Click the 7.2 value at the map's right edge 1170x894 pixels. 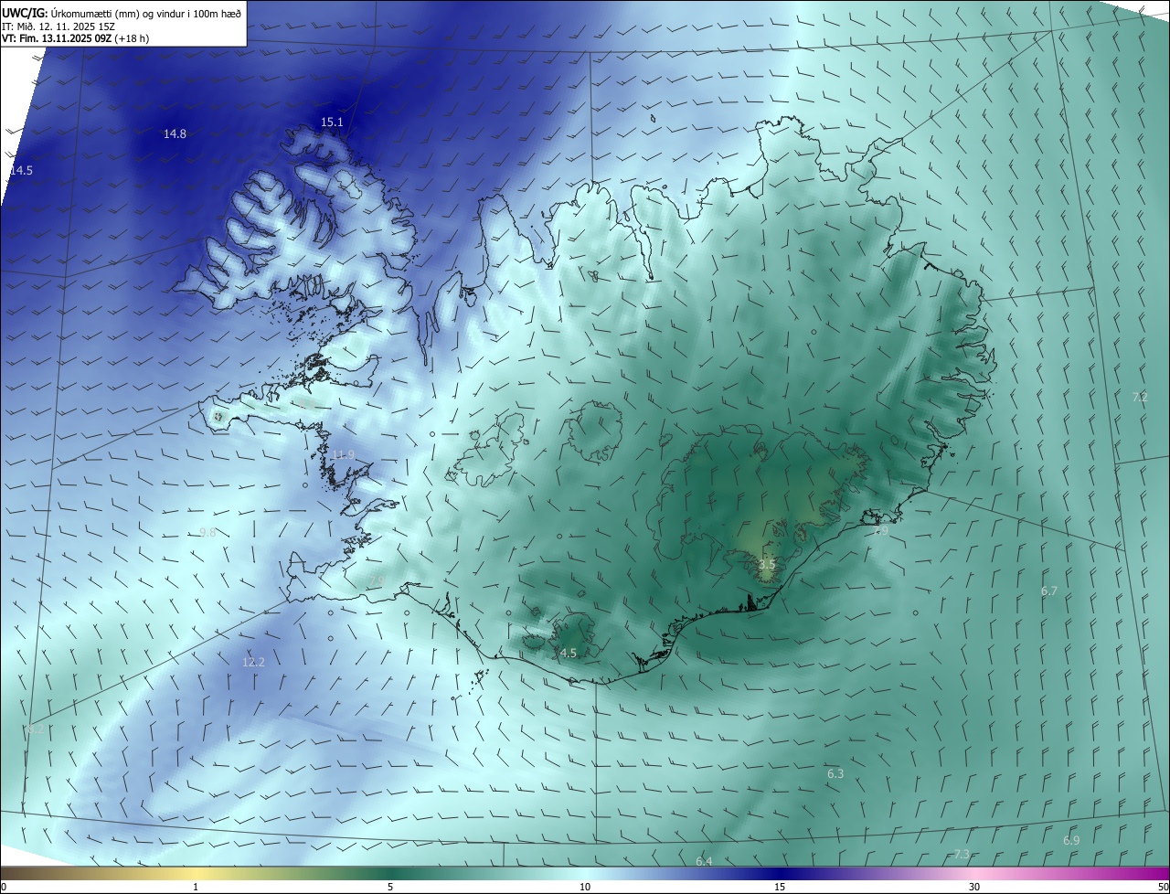point(1140,398)
